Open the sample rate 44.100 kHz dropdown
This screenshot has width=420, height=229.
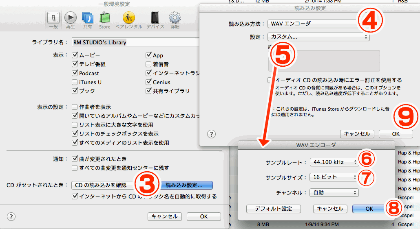(x=334, y=162)
